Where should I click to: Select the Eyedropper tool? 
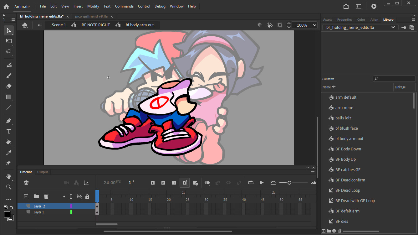9,153
